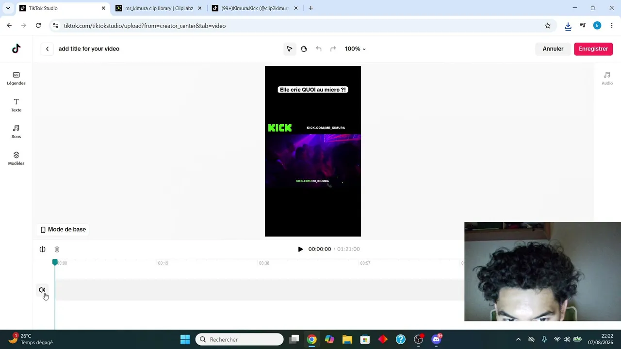Open the Windows Start menu
This screenshot has height=349, width=621.
pyautogui.click(x=185, y=339)
